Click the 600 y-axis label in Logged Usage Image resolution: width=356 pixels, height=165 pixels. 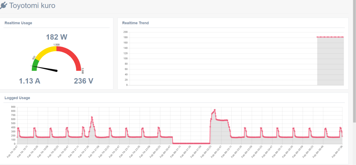coord(13,119)
